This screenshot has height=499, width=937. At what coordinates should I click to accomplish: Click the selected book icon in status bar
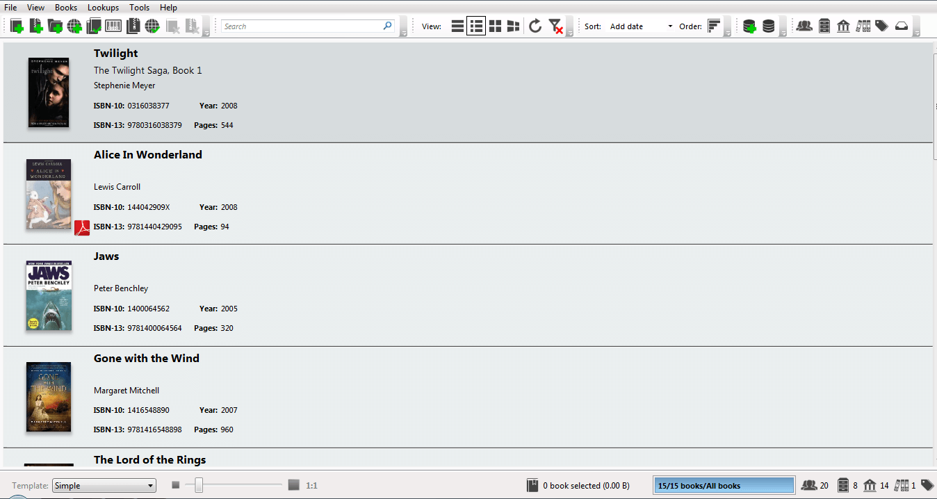(533, 485)
